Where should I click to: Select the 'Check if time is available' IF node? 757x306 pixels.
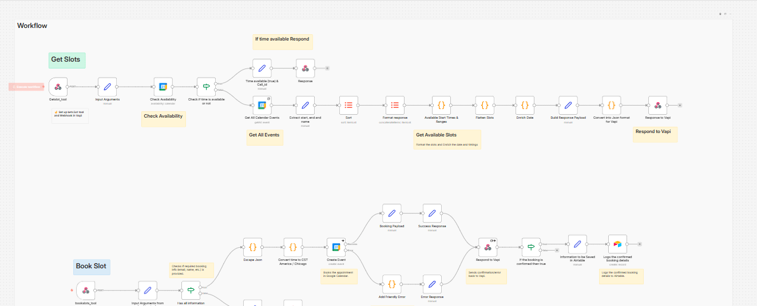[206, 87]
